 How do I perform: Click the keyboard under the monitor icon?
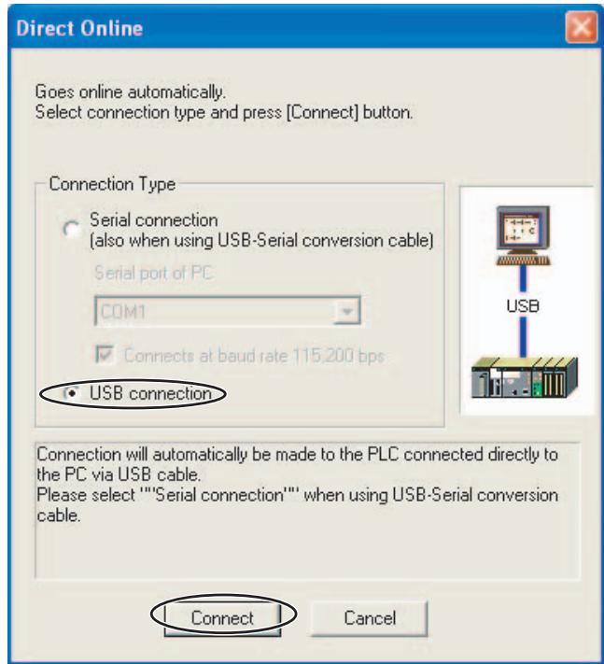[524, 260]
